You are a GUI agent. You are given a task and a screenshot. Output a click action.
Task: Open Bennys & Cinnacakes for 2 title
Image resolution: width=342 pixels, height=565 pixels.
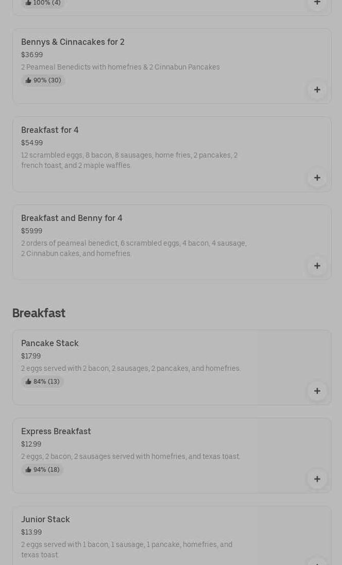tap(73, 42)
